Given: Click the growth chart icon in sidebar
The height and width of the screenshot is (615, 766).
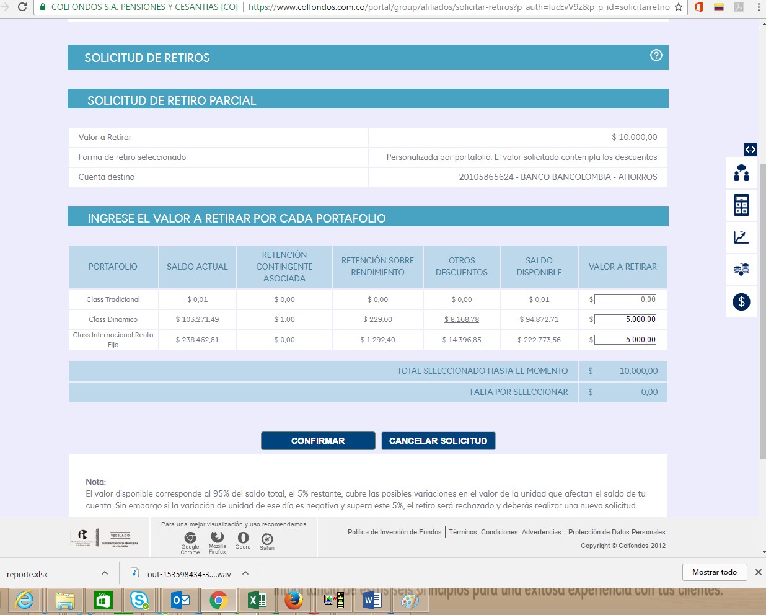Looking at the screenshot, I should click(741, 237).
